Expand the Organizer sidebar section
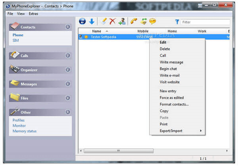Screen dimensions: 238x166 tap(68, 69)
